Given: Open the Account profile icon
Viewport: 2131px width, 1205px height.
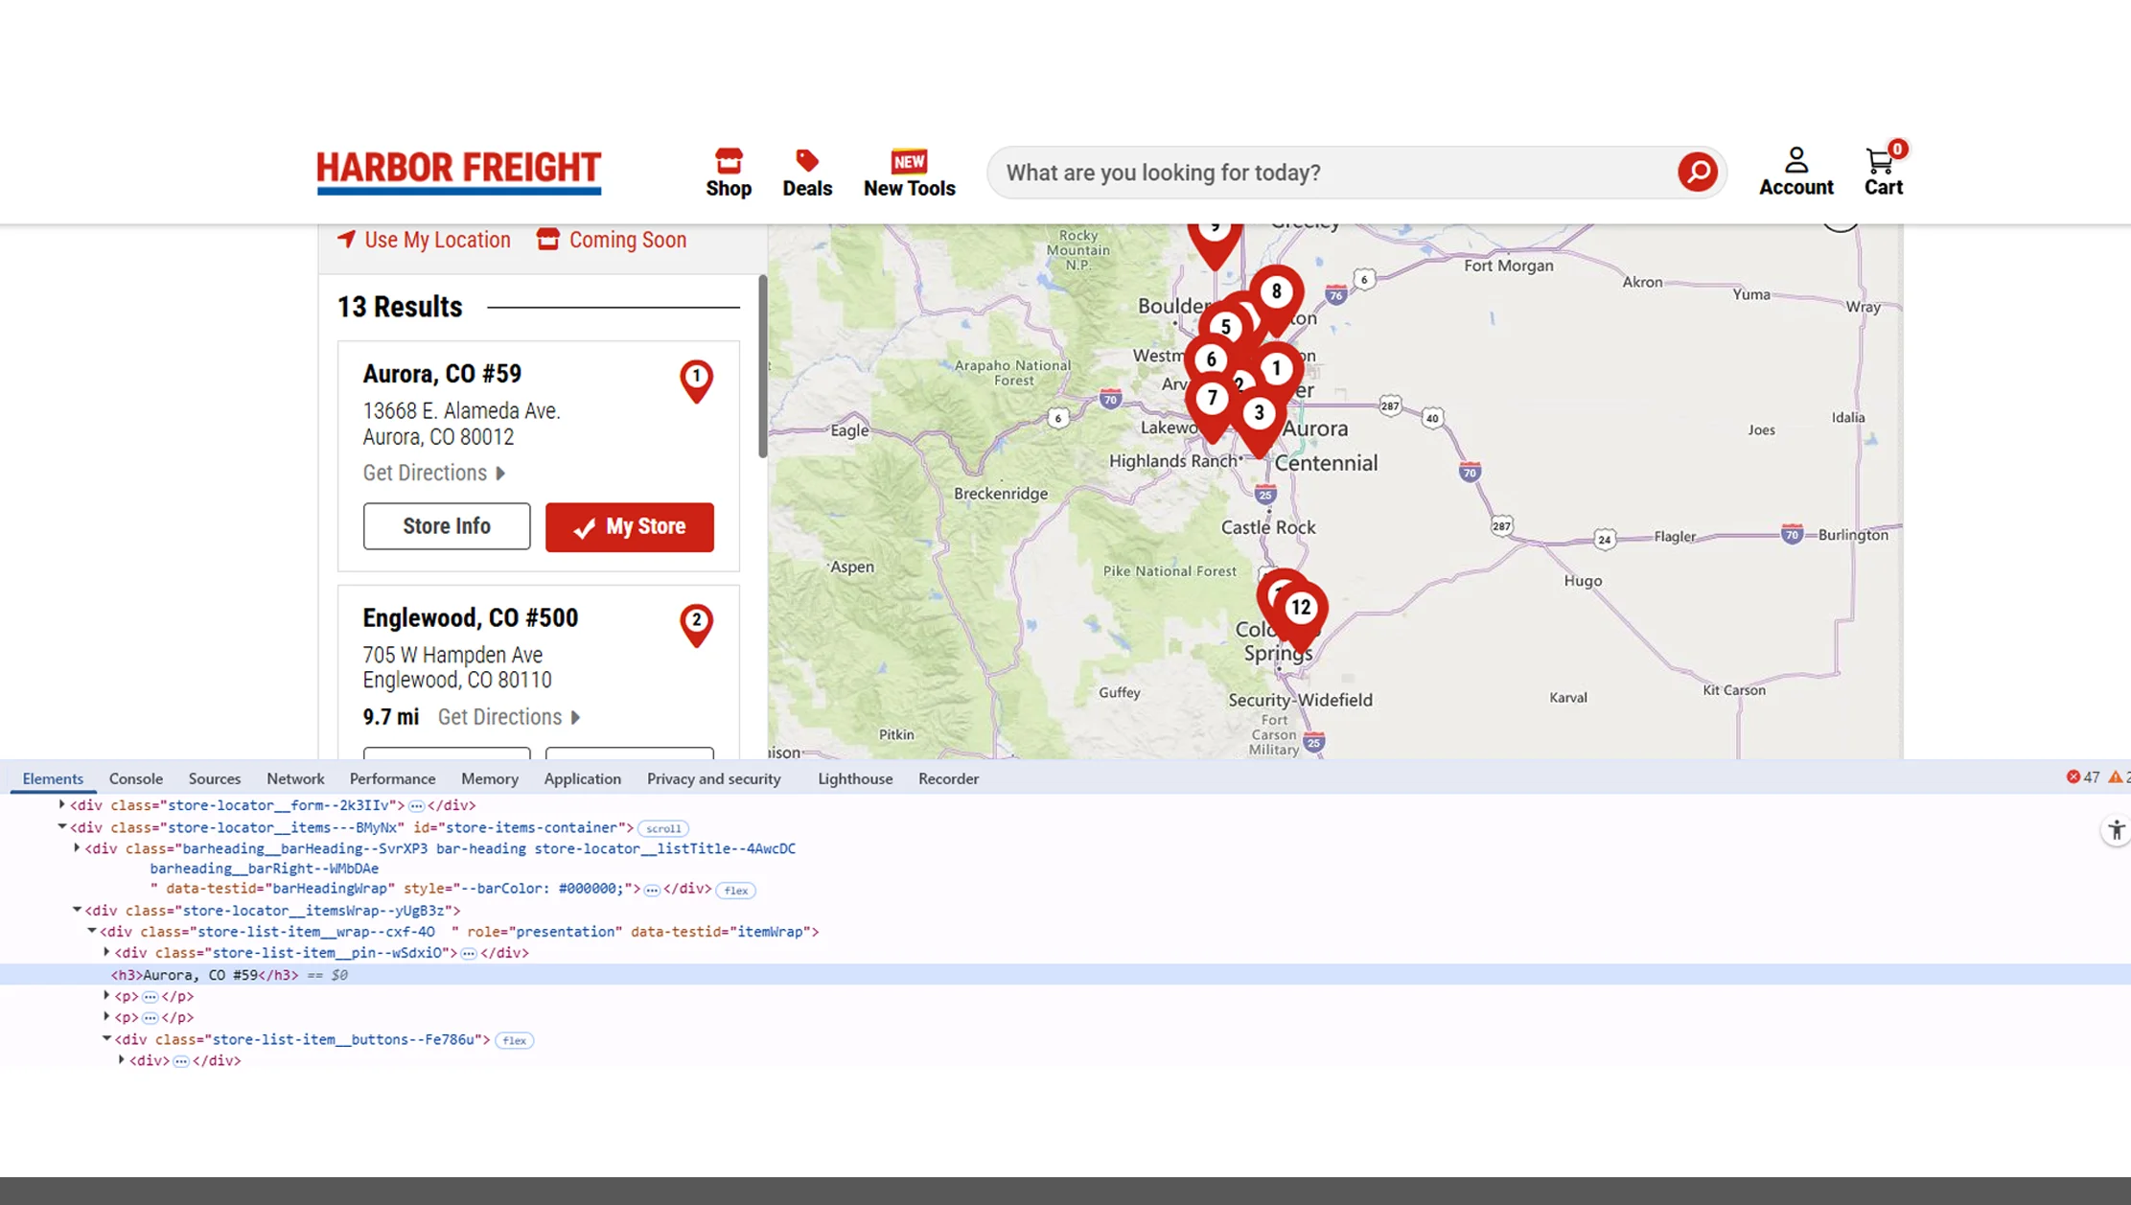Looking at the screenshot, I should click(x=1795, y=173).
